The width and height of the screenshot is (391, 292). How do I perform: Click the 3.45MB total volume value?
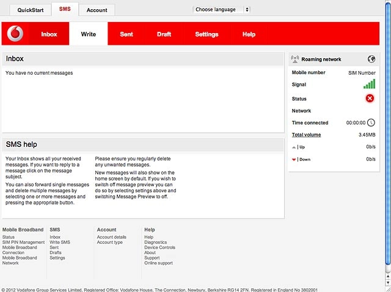[x=367, y=135]
